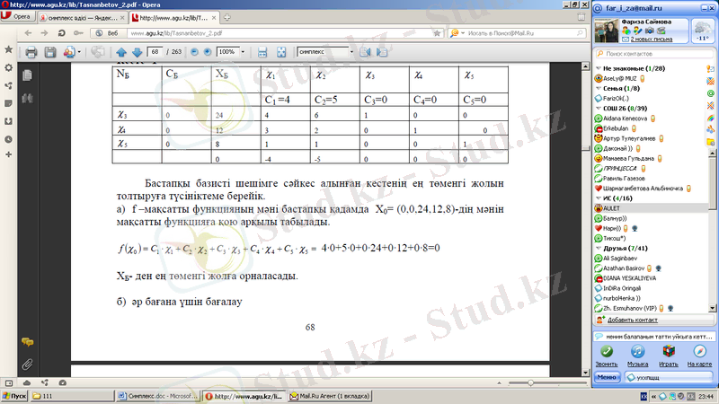Viewport: 719px width, 404px height.
Task: Click the page number input field
Action: [x=156, y=51]
